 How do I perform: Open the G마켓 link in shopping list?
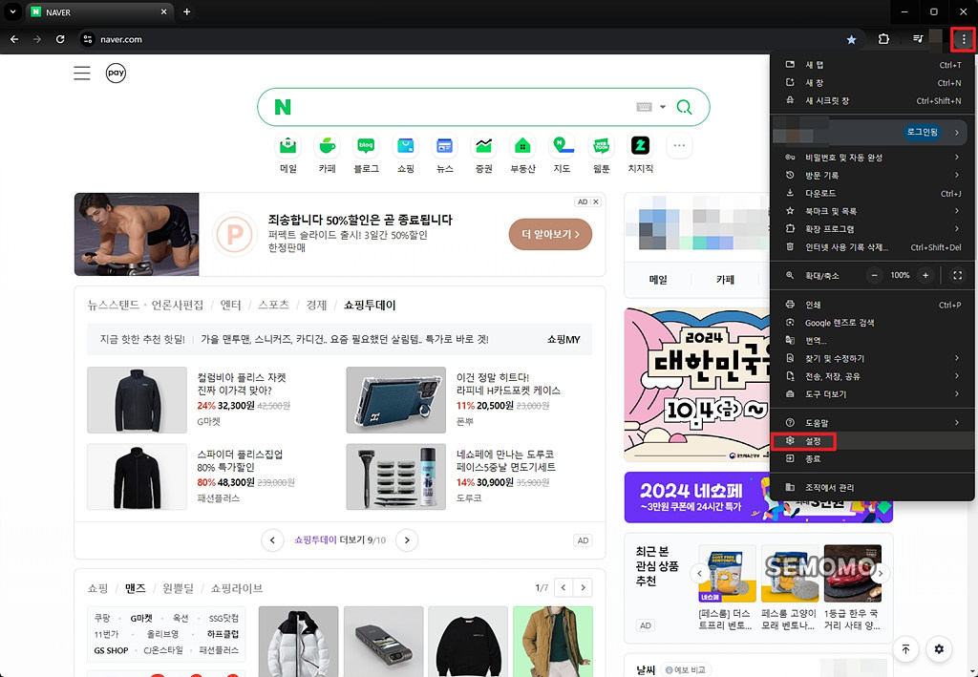141,619
